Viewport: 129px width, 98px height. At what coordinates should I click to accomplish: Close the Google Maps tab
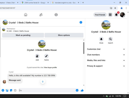(x=48, y=3)
